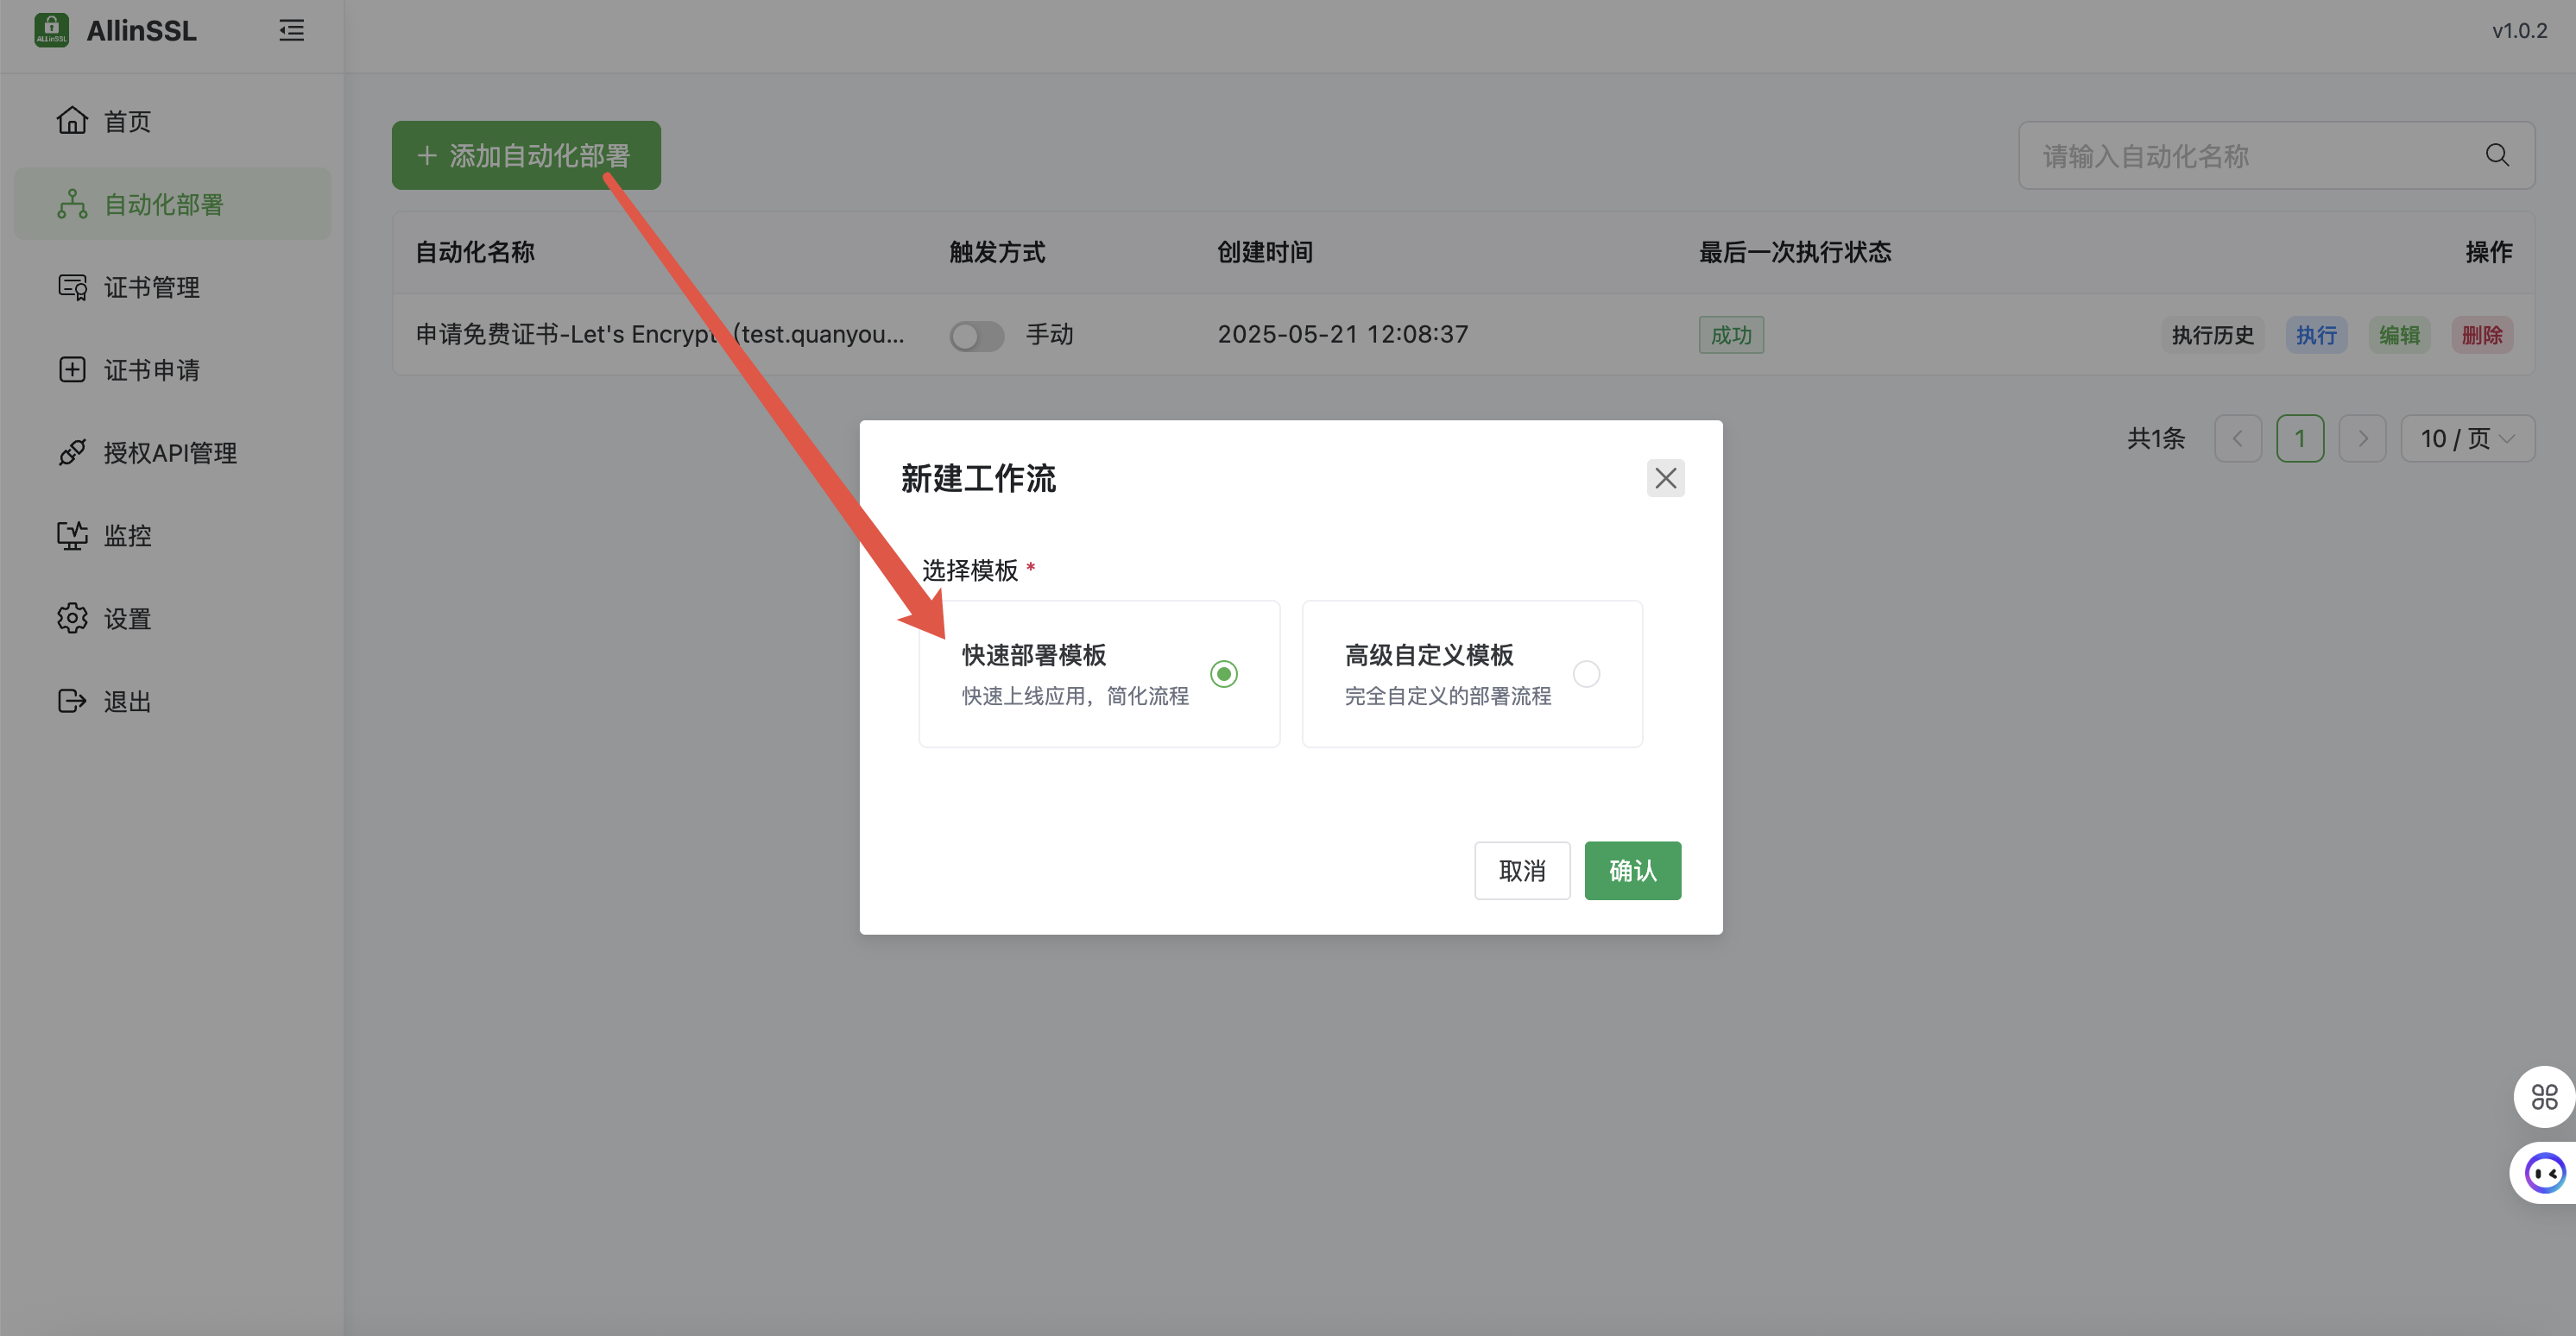Go to next page with right chevron

[2362, 438]
